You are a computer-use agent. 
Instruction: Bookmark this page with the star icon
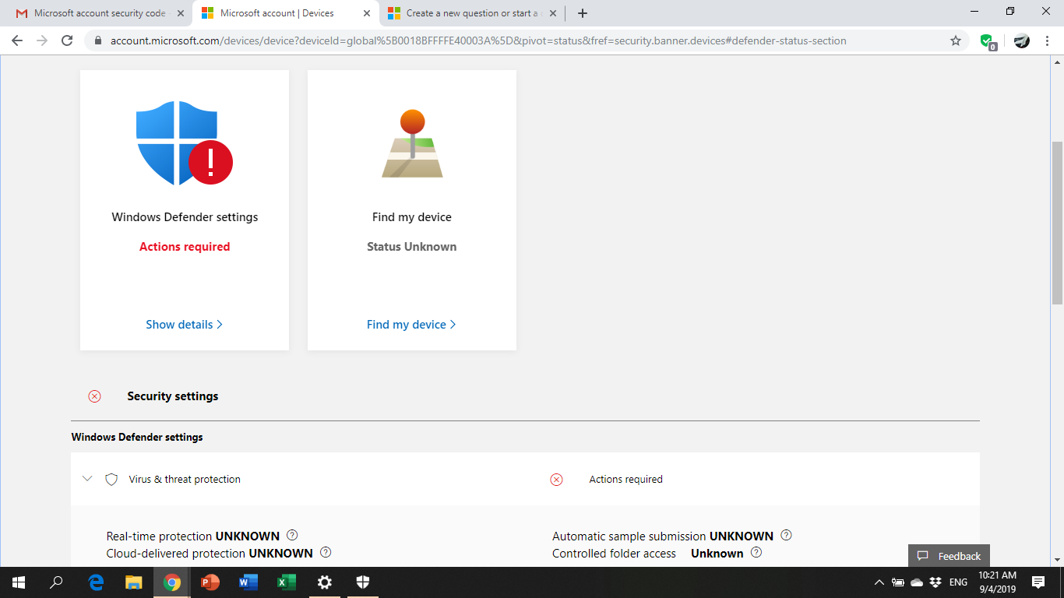point(956,40)
